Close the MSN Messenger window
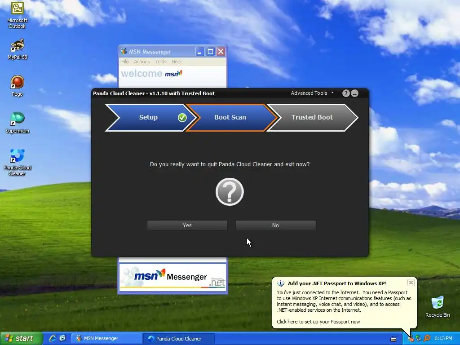 click(x=221, y=52)
